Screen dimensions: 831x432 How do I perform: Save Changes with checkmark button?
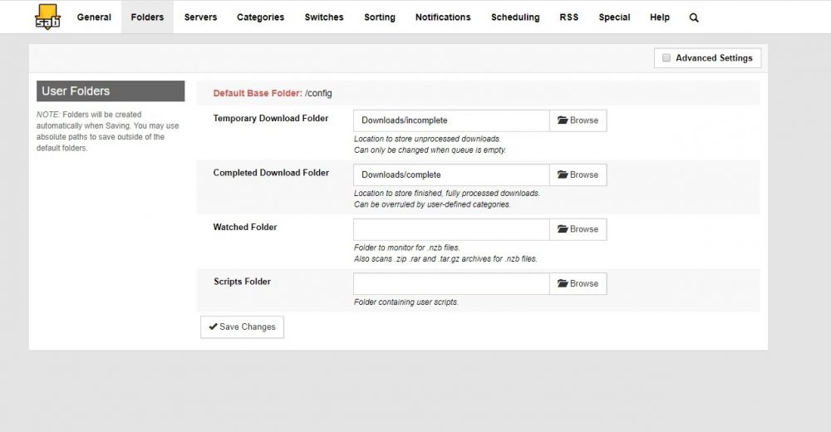pos(242,327)
